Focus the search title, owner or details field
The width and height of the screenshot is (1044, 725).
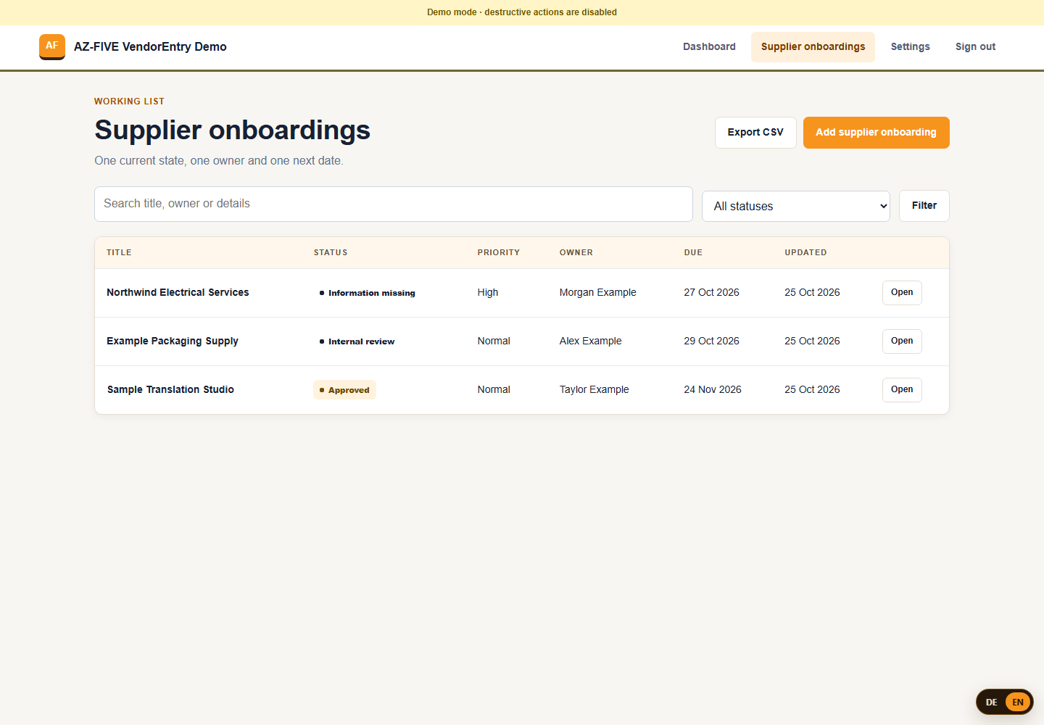(x=394, y=204)
